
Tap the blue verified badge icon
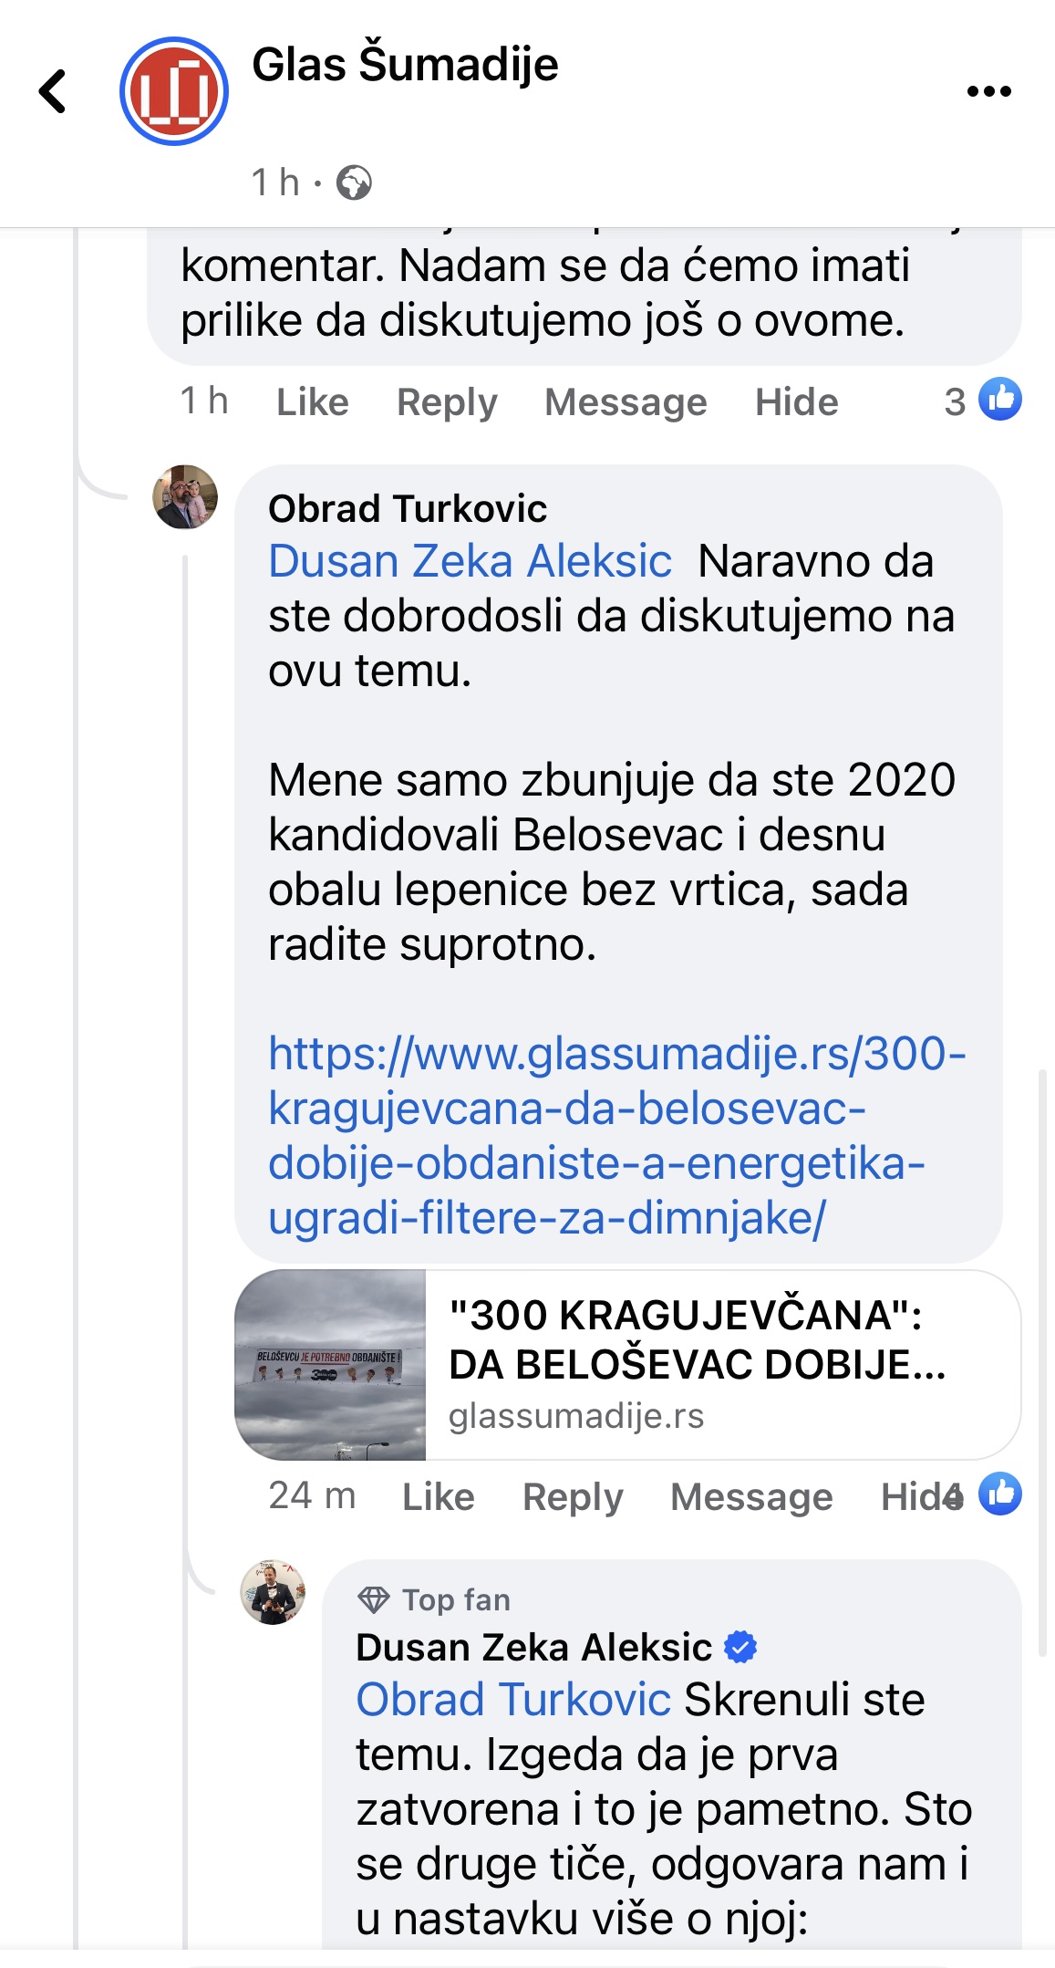(740, 1647)
